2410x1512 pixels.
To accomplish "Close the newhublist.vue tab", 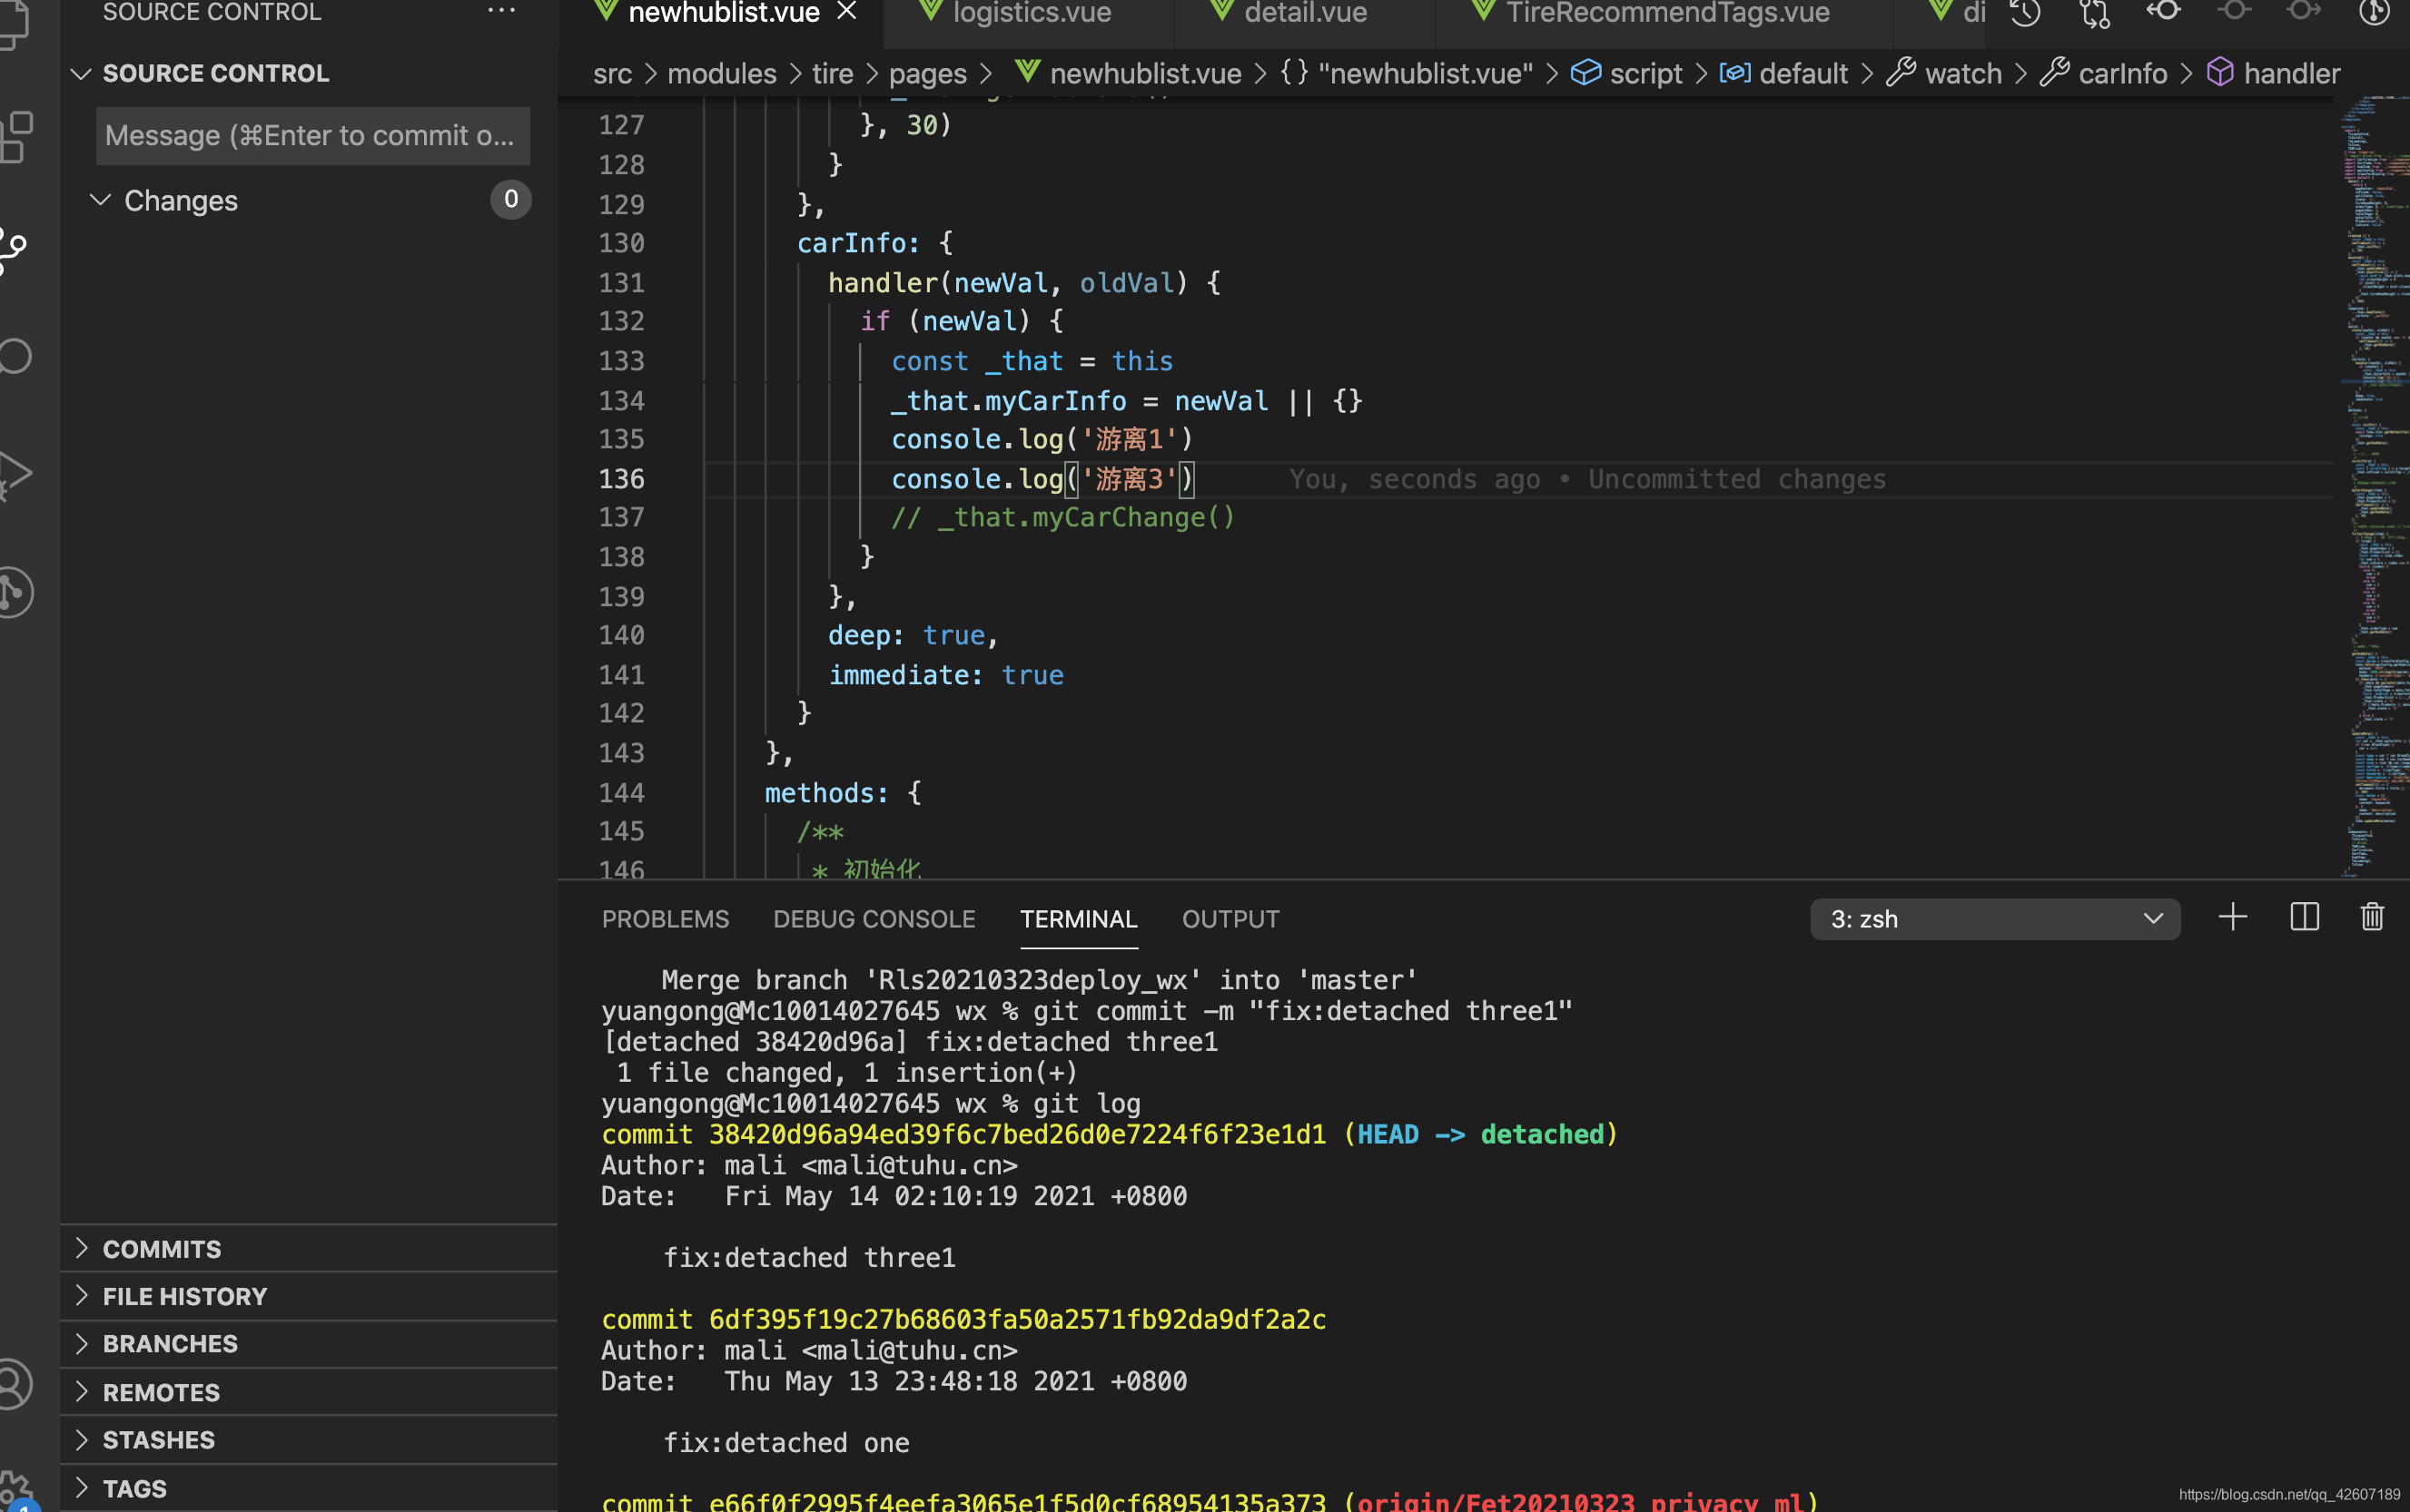I will click(x=847, y=12).
